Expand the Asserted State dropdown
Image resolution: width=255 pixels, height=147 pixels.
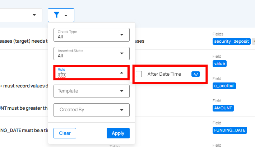(91, 53)
